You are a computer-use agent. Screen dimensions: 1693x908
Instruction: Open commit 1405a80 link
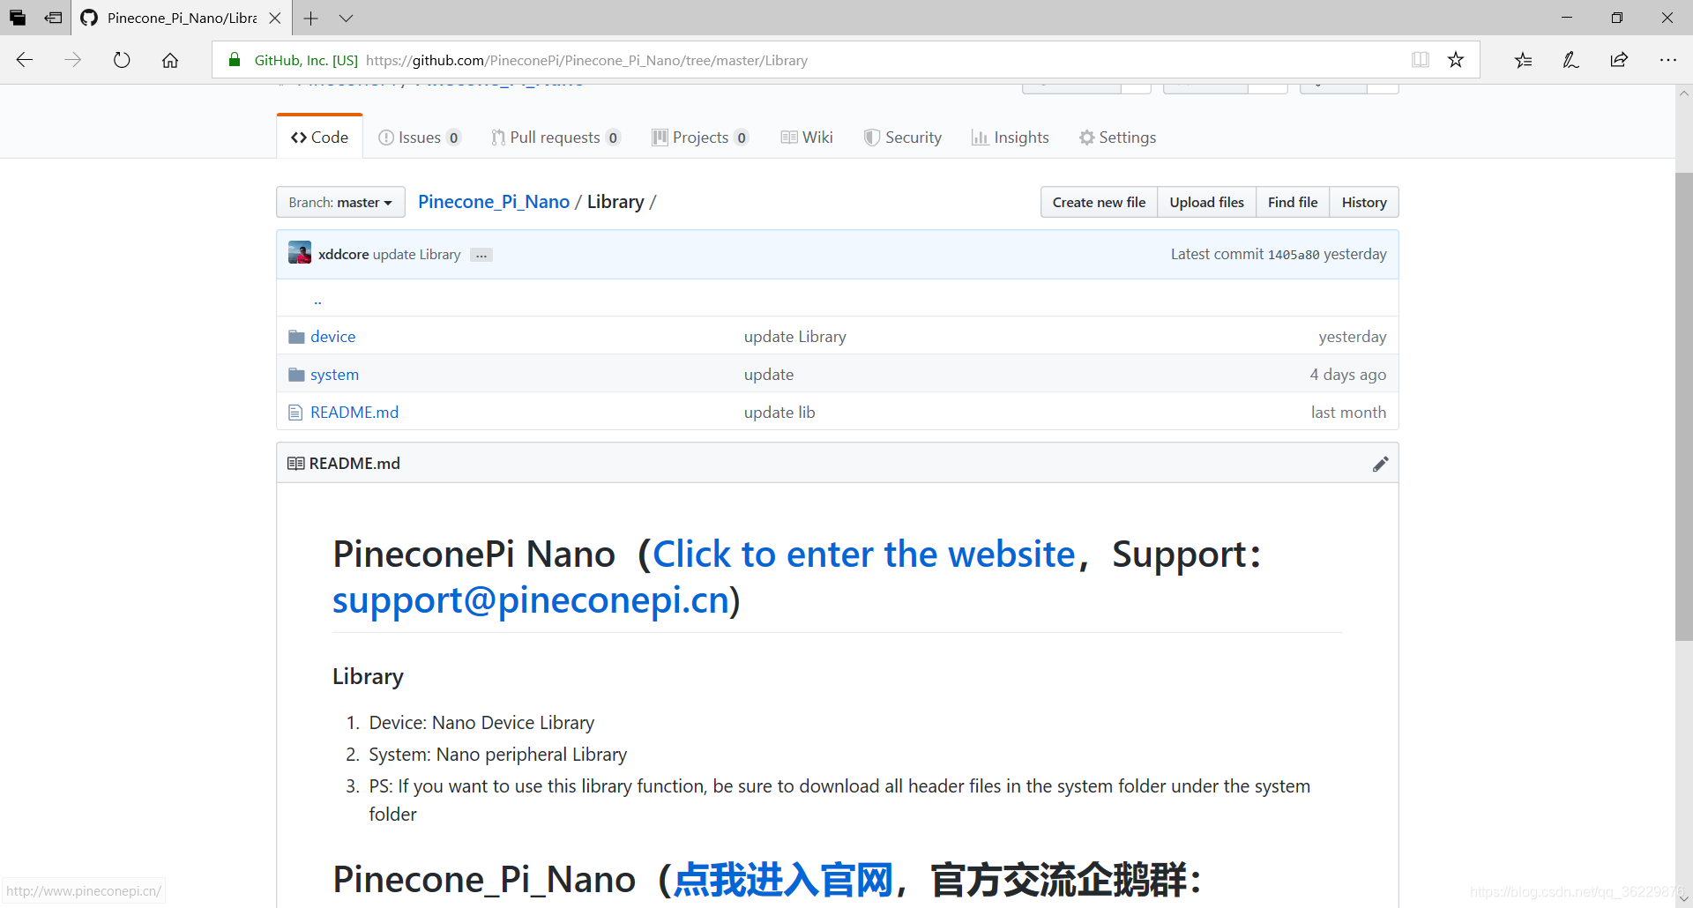[x=1294, y=255]
